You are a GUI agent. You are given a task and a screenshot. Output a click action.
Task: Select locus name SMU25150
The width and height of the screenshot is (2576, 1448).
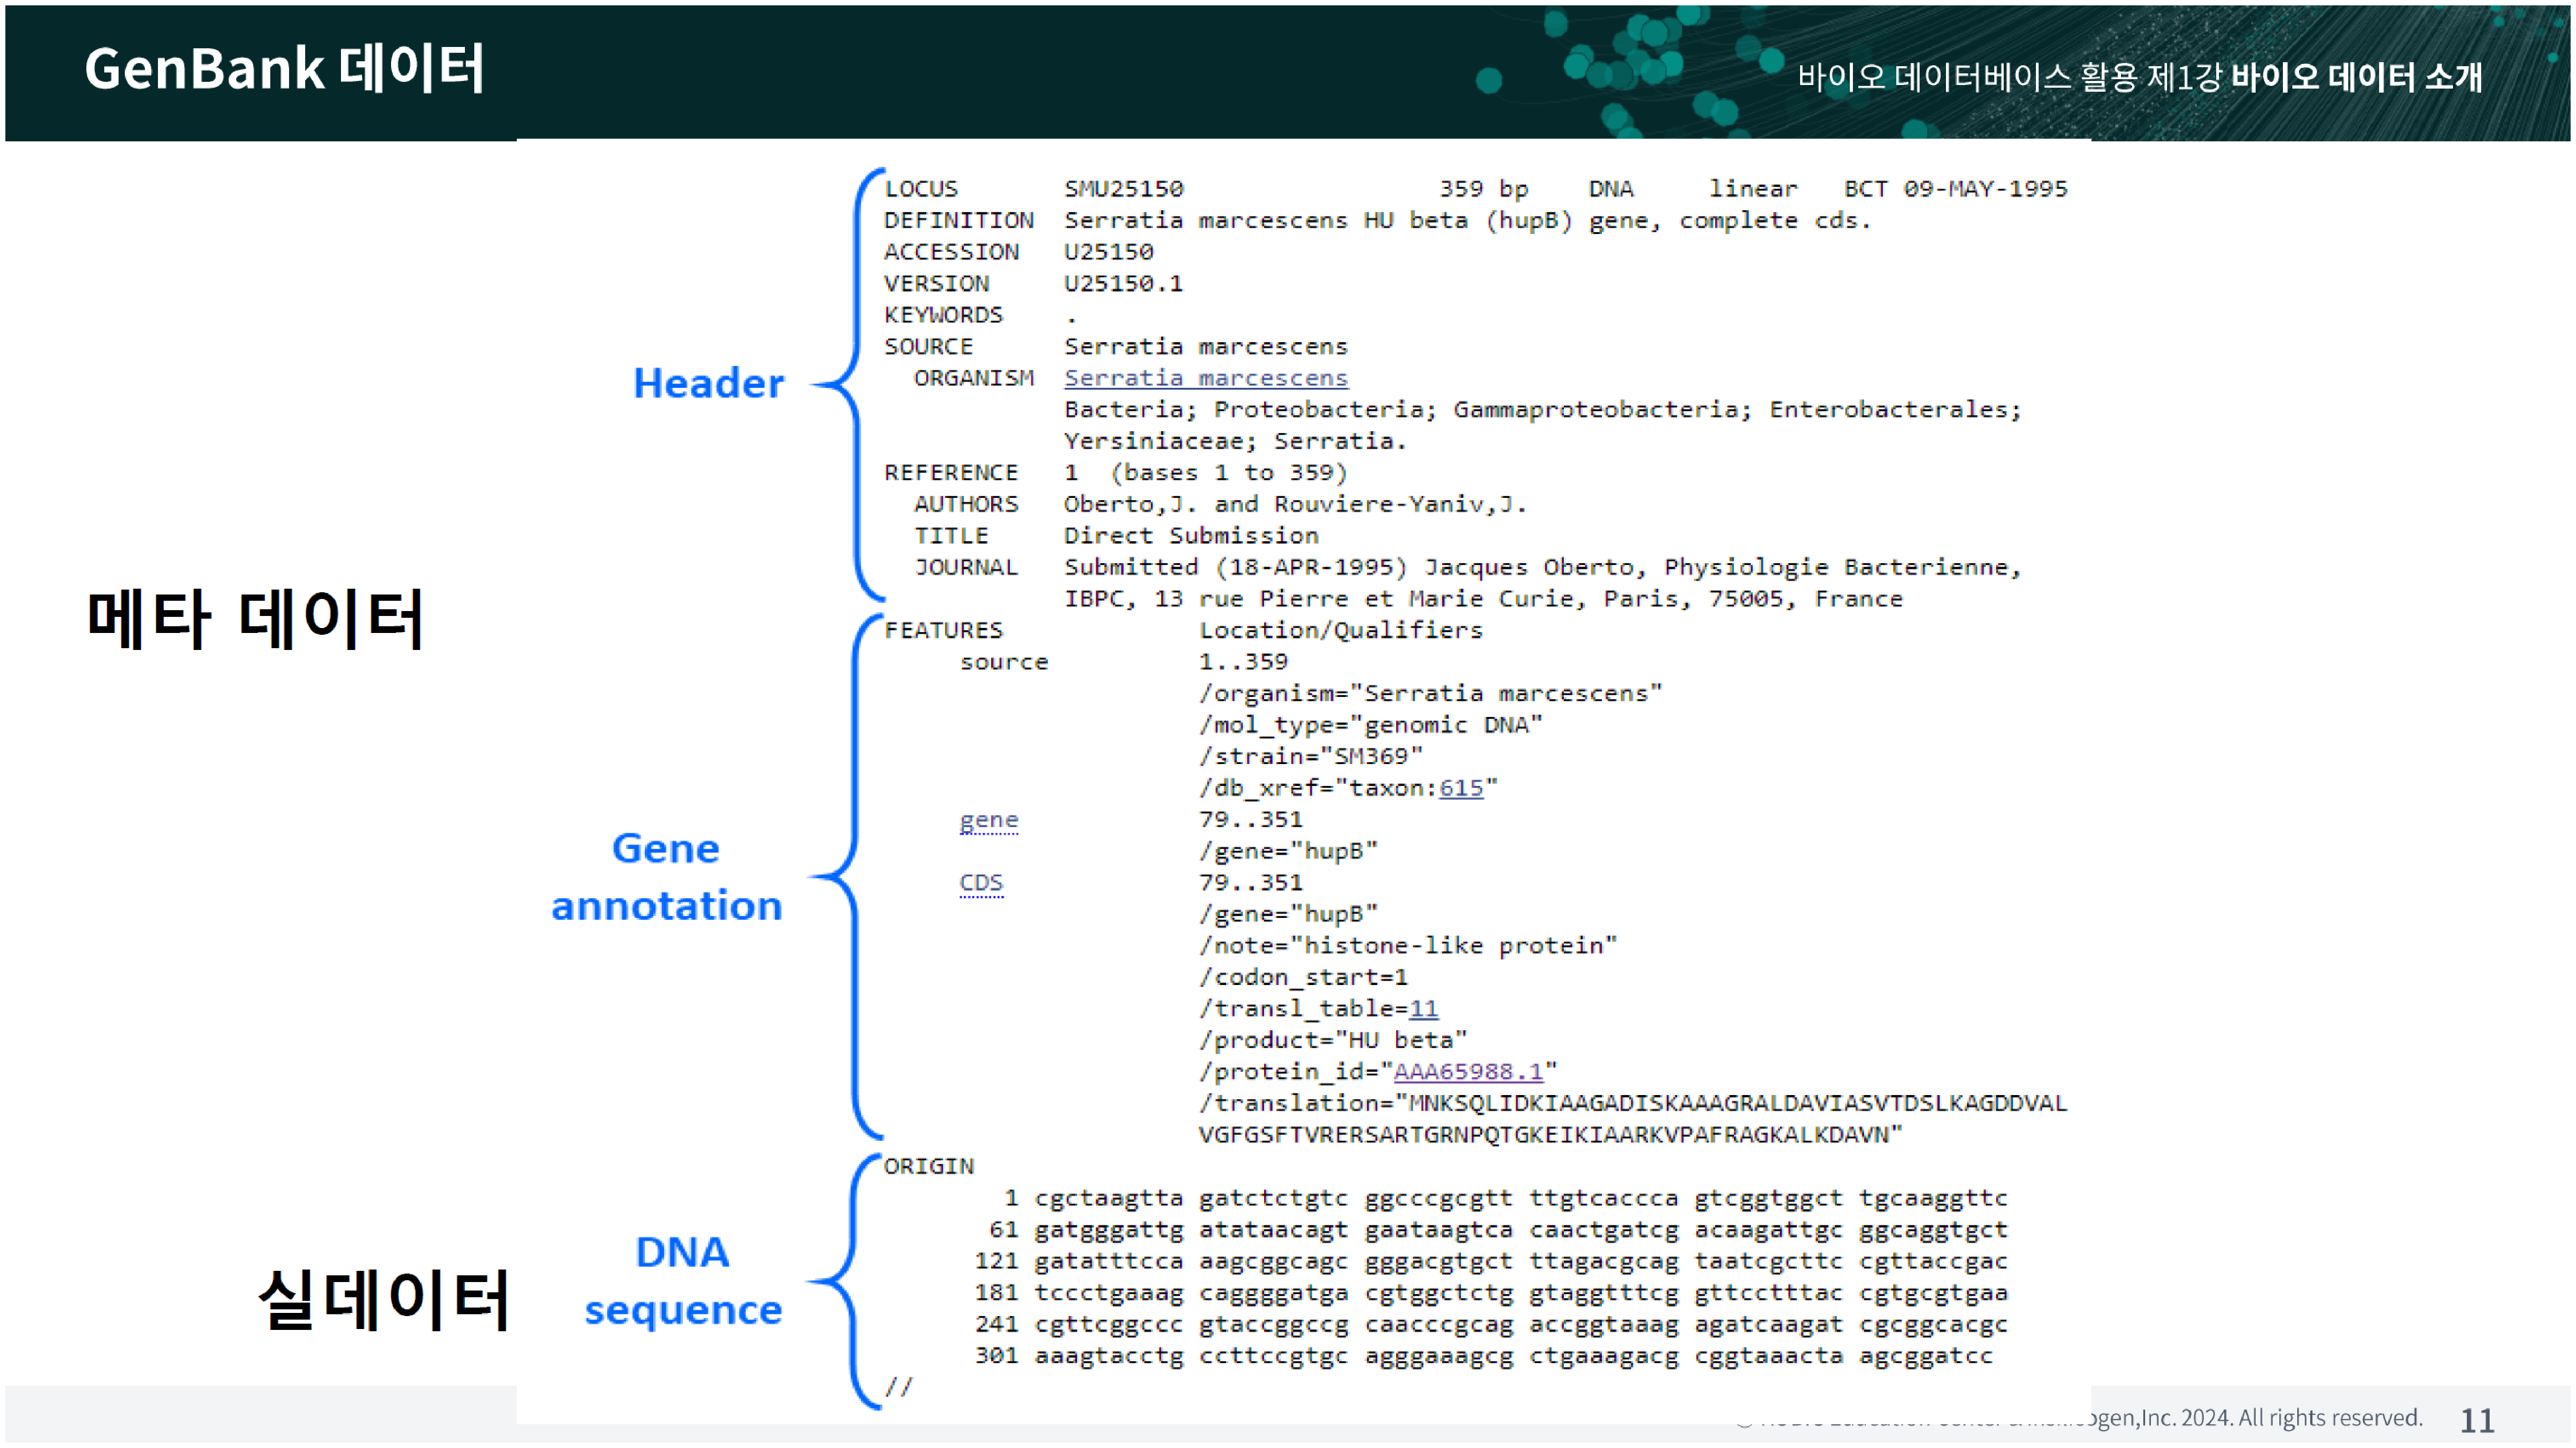pos(1123,189)
